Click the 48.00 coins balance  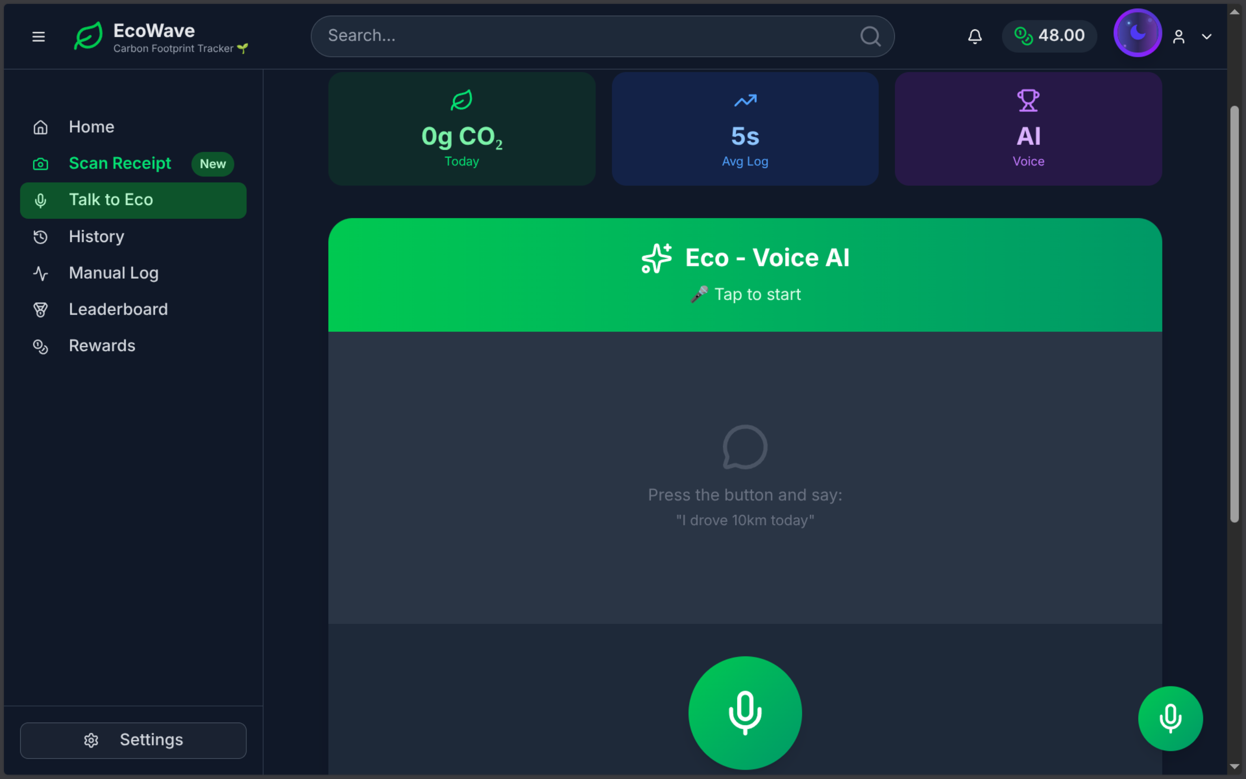pyautogui.click(x=1049, y=36)
